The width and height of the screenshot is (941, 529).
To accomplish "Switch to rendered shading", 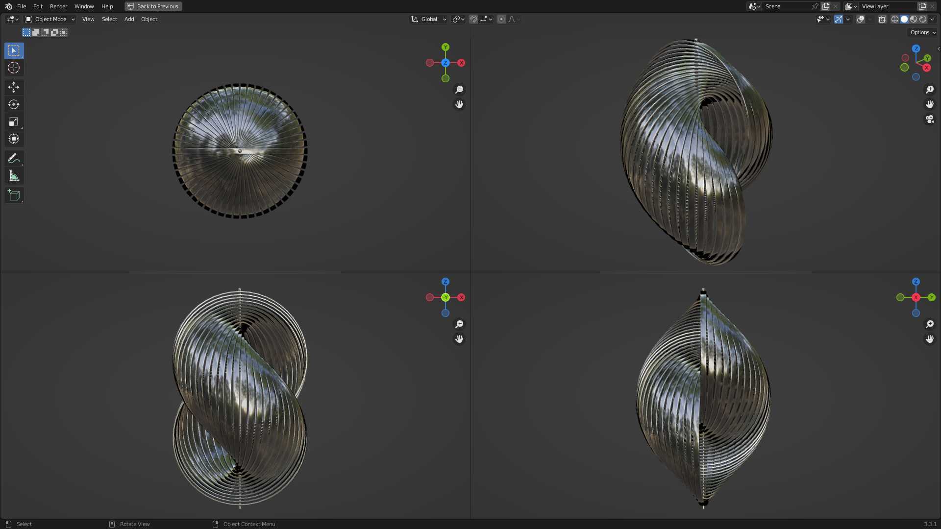I will [x=923, y=19].
